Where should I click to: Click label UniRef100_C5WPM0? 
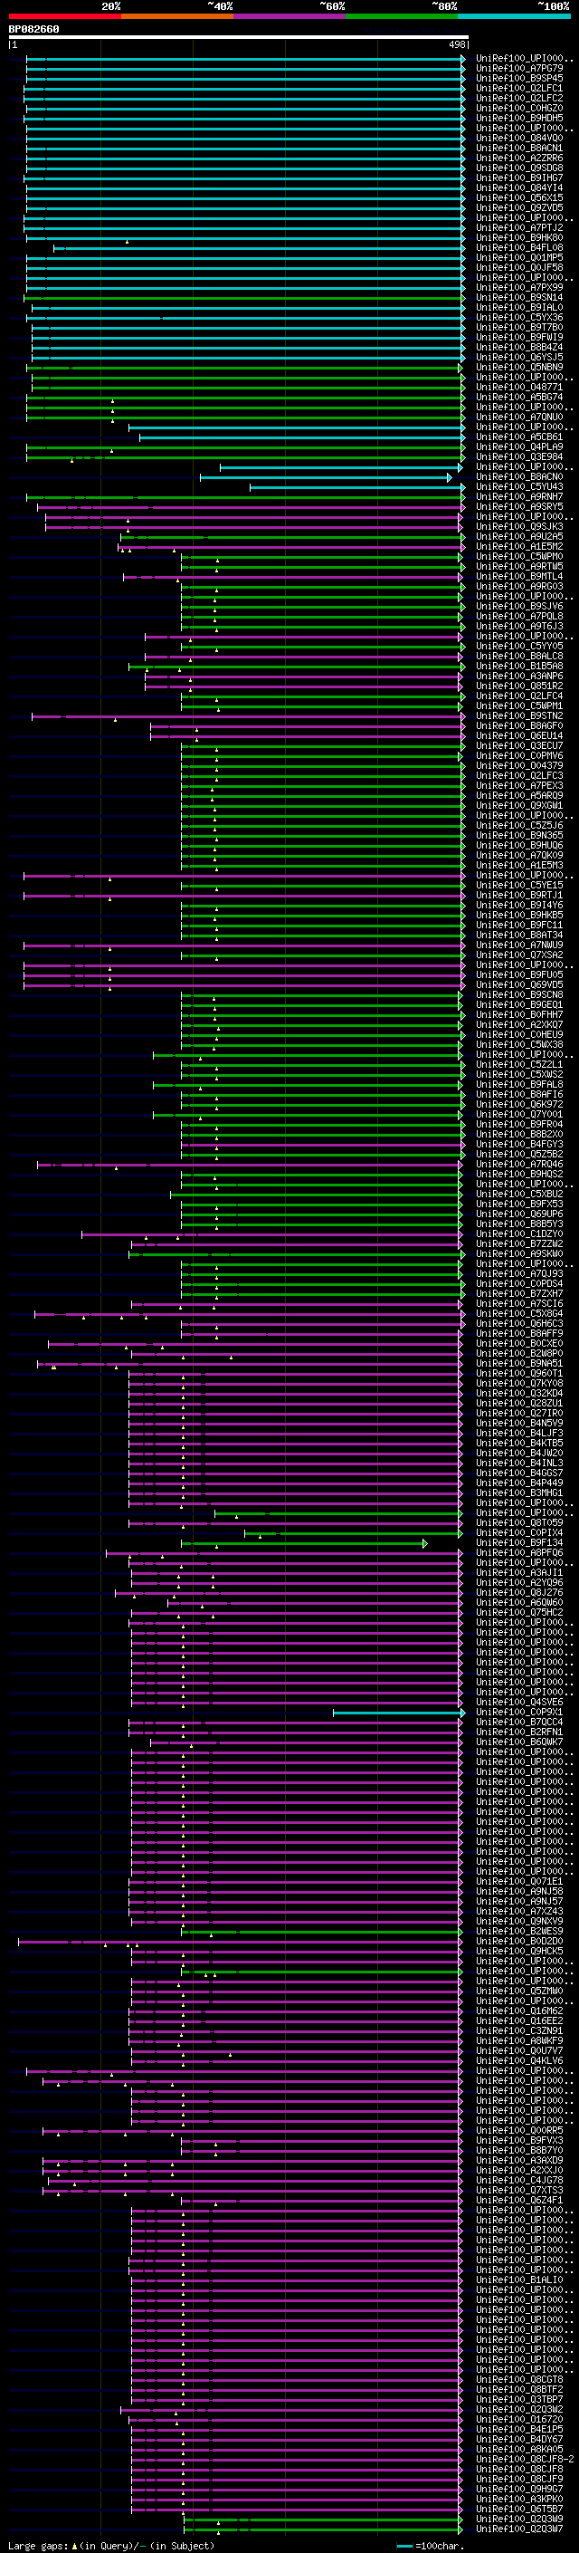pyautogui.click(x=519, y=556)
